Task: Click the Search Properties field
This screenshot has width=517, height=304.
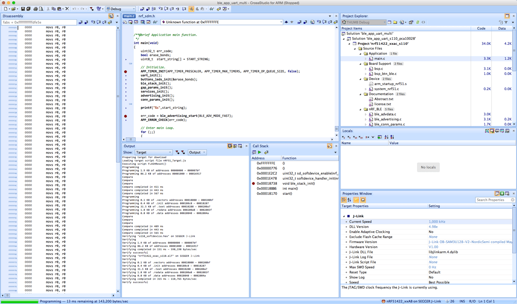Action: [x=495, y=200]
